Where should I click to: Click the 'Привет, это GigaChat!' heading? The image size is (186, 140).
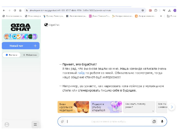point(79,64)
